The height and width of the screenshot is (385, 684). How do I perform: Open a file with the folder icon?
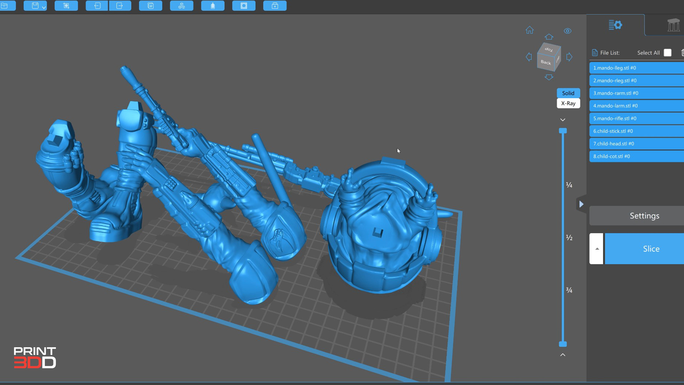(5, 6)
